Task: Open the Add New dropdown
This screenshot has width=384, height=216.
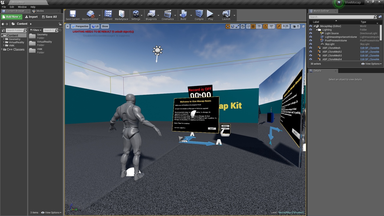Action: tap(12, 17)
